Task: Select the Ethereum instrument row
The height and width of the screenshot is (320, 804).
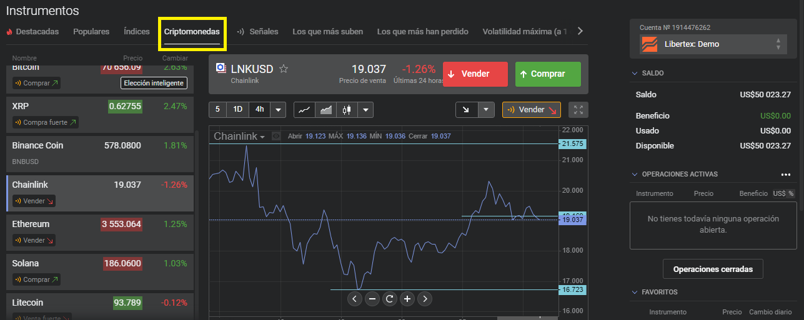Action: tap(100, 232)
